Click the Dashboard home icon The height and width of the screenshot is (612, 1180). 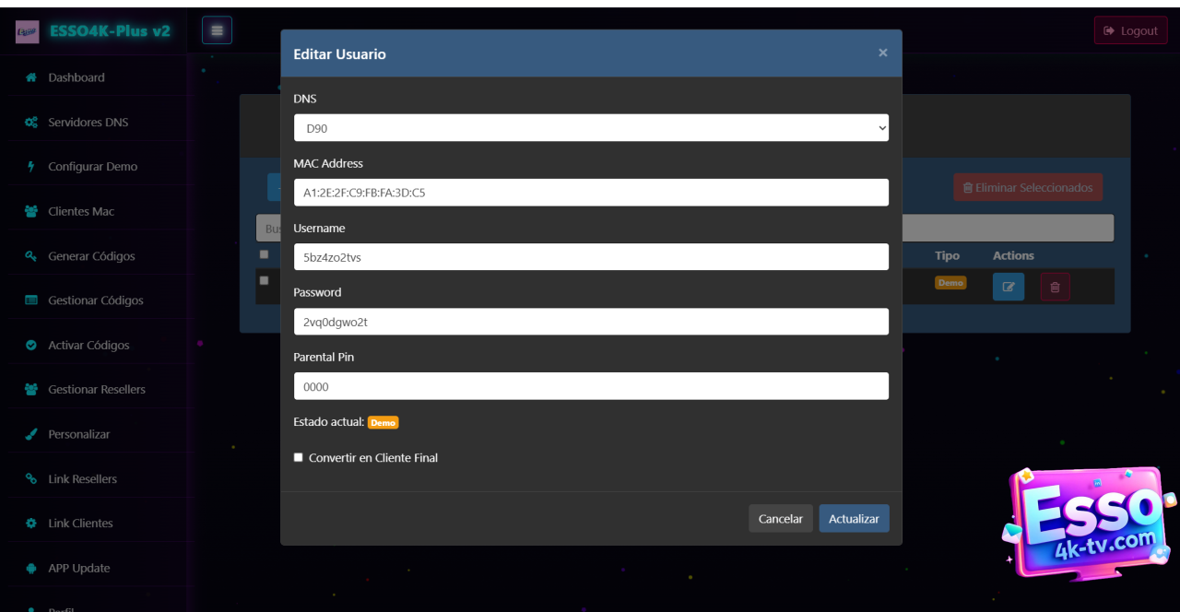tap(31, 77)
